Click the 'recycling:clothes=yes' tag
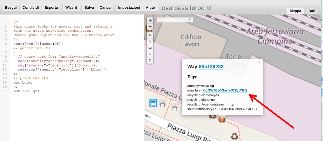This screenshot has width=323, height=141. [203, 95]
